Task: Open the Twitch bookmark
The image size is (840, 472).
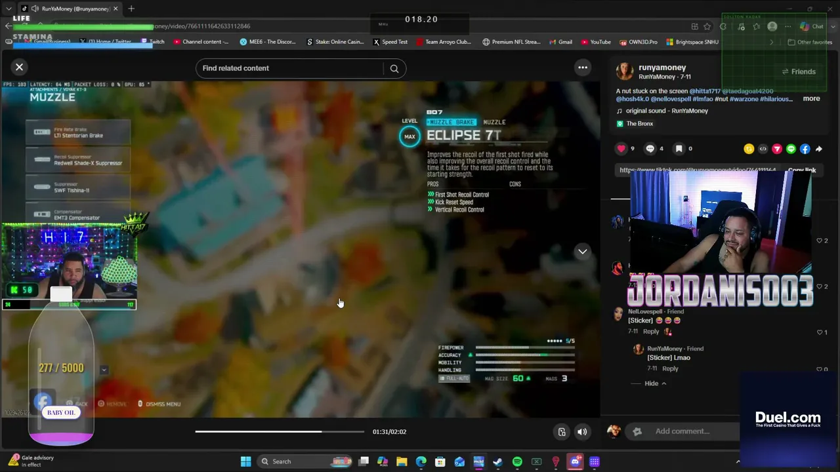Action: [x=152, y=42]
